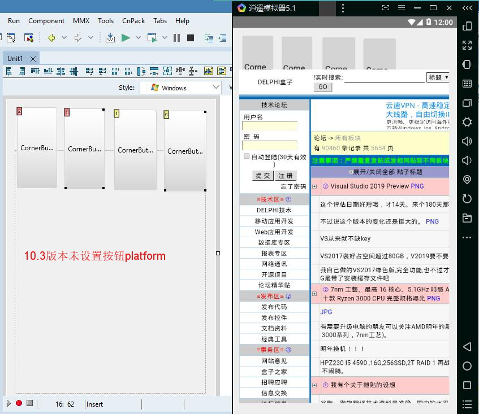Click the Align Right Edges icon
The image size is (479, 414).
tap(22, 71)
